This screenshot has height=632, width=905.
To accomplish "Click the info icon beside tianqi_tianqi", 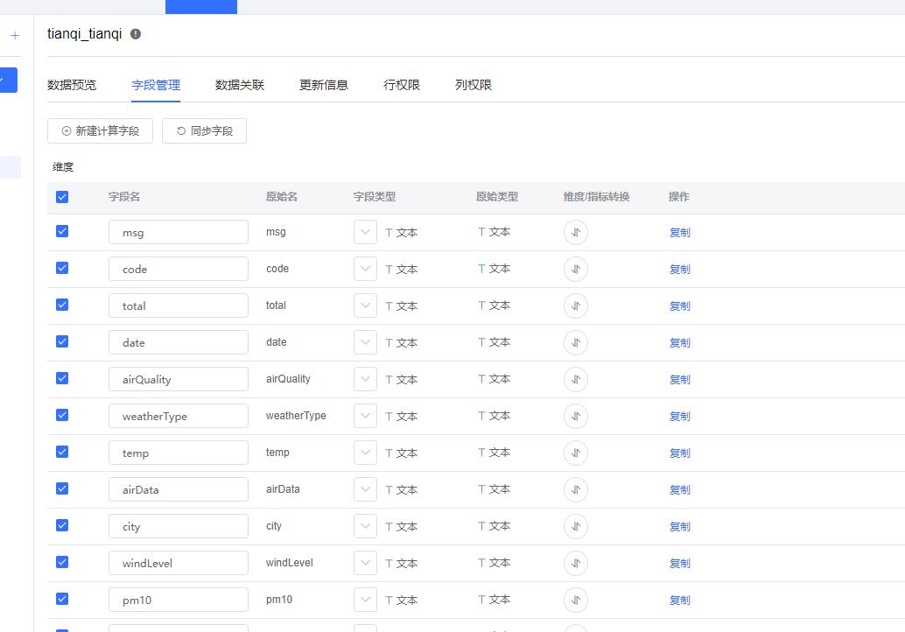I will click(134, 35).
